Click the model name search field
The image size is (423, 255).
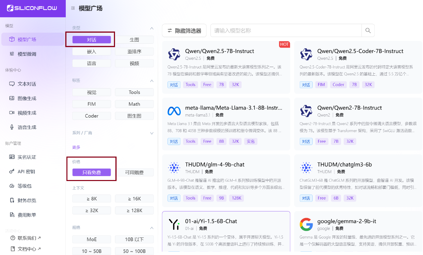286,30
